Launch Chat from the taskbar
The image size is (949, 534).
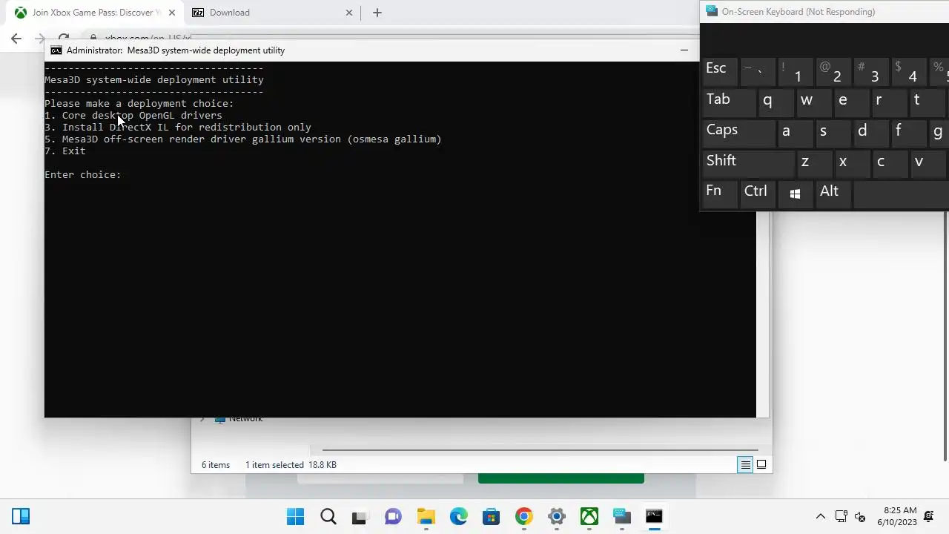point(393,516)
